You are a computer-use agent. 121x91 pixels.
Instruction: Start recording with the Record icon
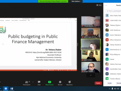pos(60,82)
